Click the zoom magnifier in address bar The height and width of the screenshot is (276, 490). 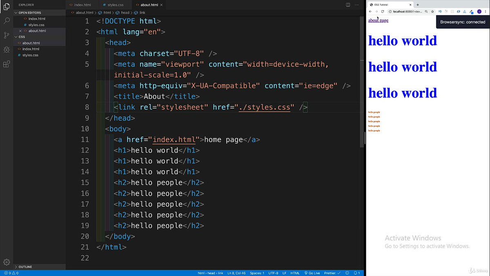pyautogui.click(x=426, y=11)
